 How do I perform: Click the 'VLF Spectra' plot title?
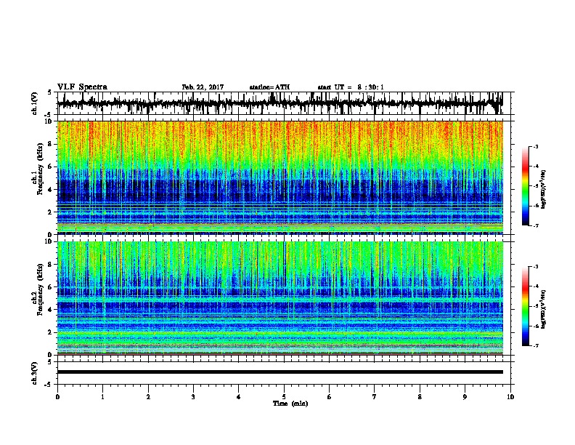tap(82, 87)
